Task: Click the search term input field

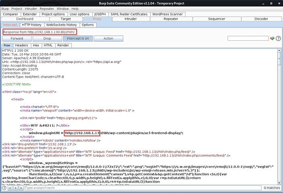Action: coord(141,188)
